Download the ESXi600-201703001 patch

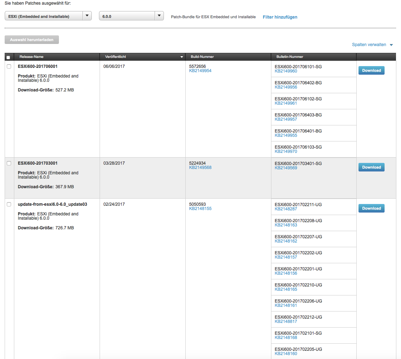click(371, 167)
